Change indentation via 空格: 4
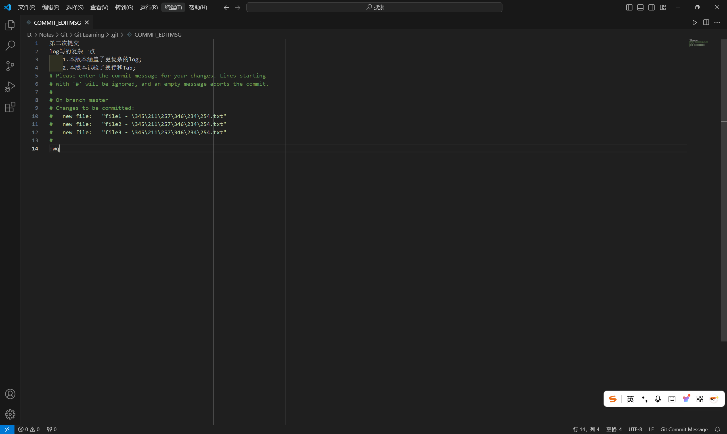Screen dimensions: 727x434 click(613, 429)
